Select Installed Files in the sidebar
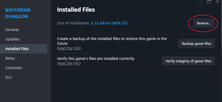Viewport: 222px width, 102px height. click(x=24, y=49)
